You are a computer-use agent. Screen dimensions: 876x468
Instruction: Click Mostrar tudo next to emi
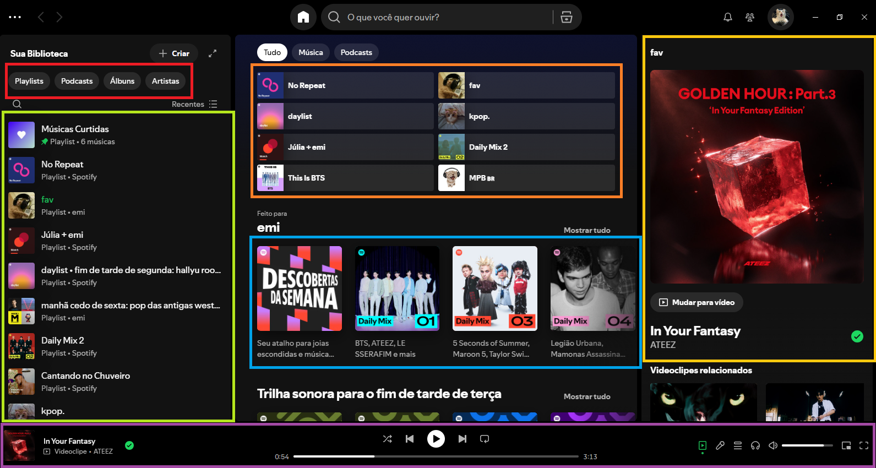tap(587, 230)
